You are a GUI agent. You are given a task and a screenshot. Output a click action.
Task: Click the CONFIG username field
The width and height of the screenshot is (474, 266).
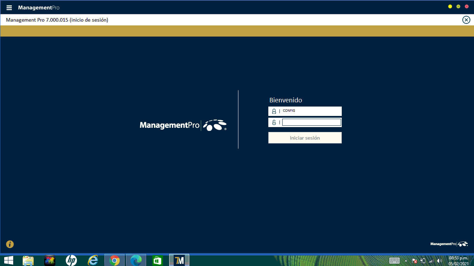pos(311,111)
